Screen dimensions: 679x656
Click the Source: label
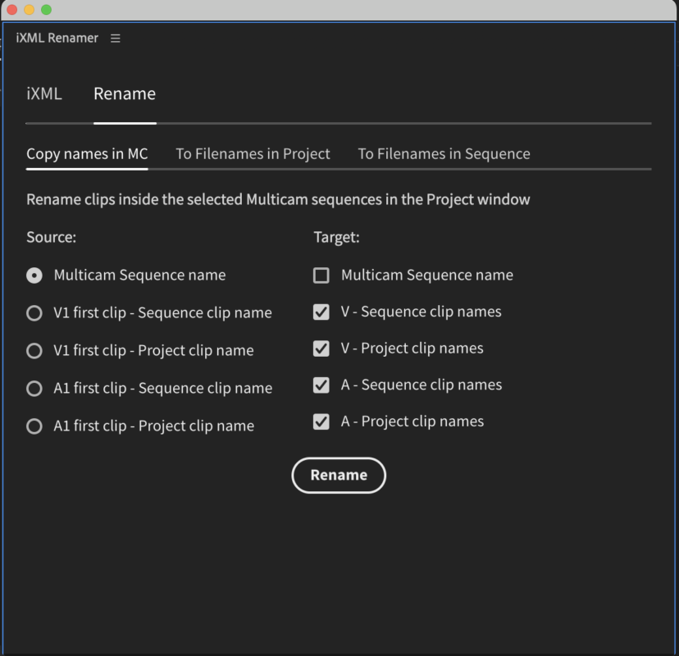point(51,237)
